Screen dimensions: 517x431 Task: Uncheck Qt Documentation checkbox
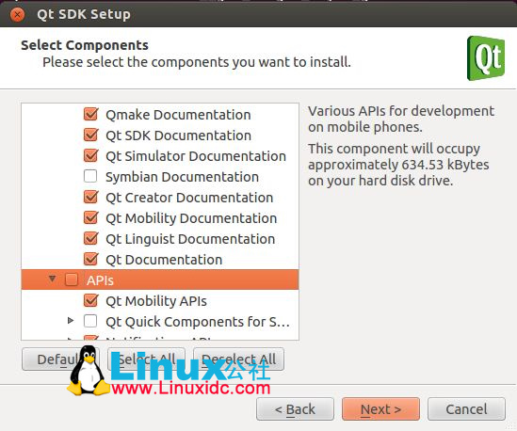(x=90, y=260)
